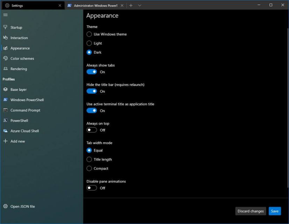
Task: Select Use Windows theme option
Action: [107, 34]
